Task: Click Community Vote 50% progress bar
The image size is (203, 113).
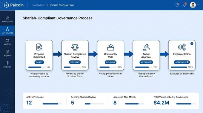Action: (108, 67)
